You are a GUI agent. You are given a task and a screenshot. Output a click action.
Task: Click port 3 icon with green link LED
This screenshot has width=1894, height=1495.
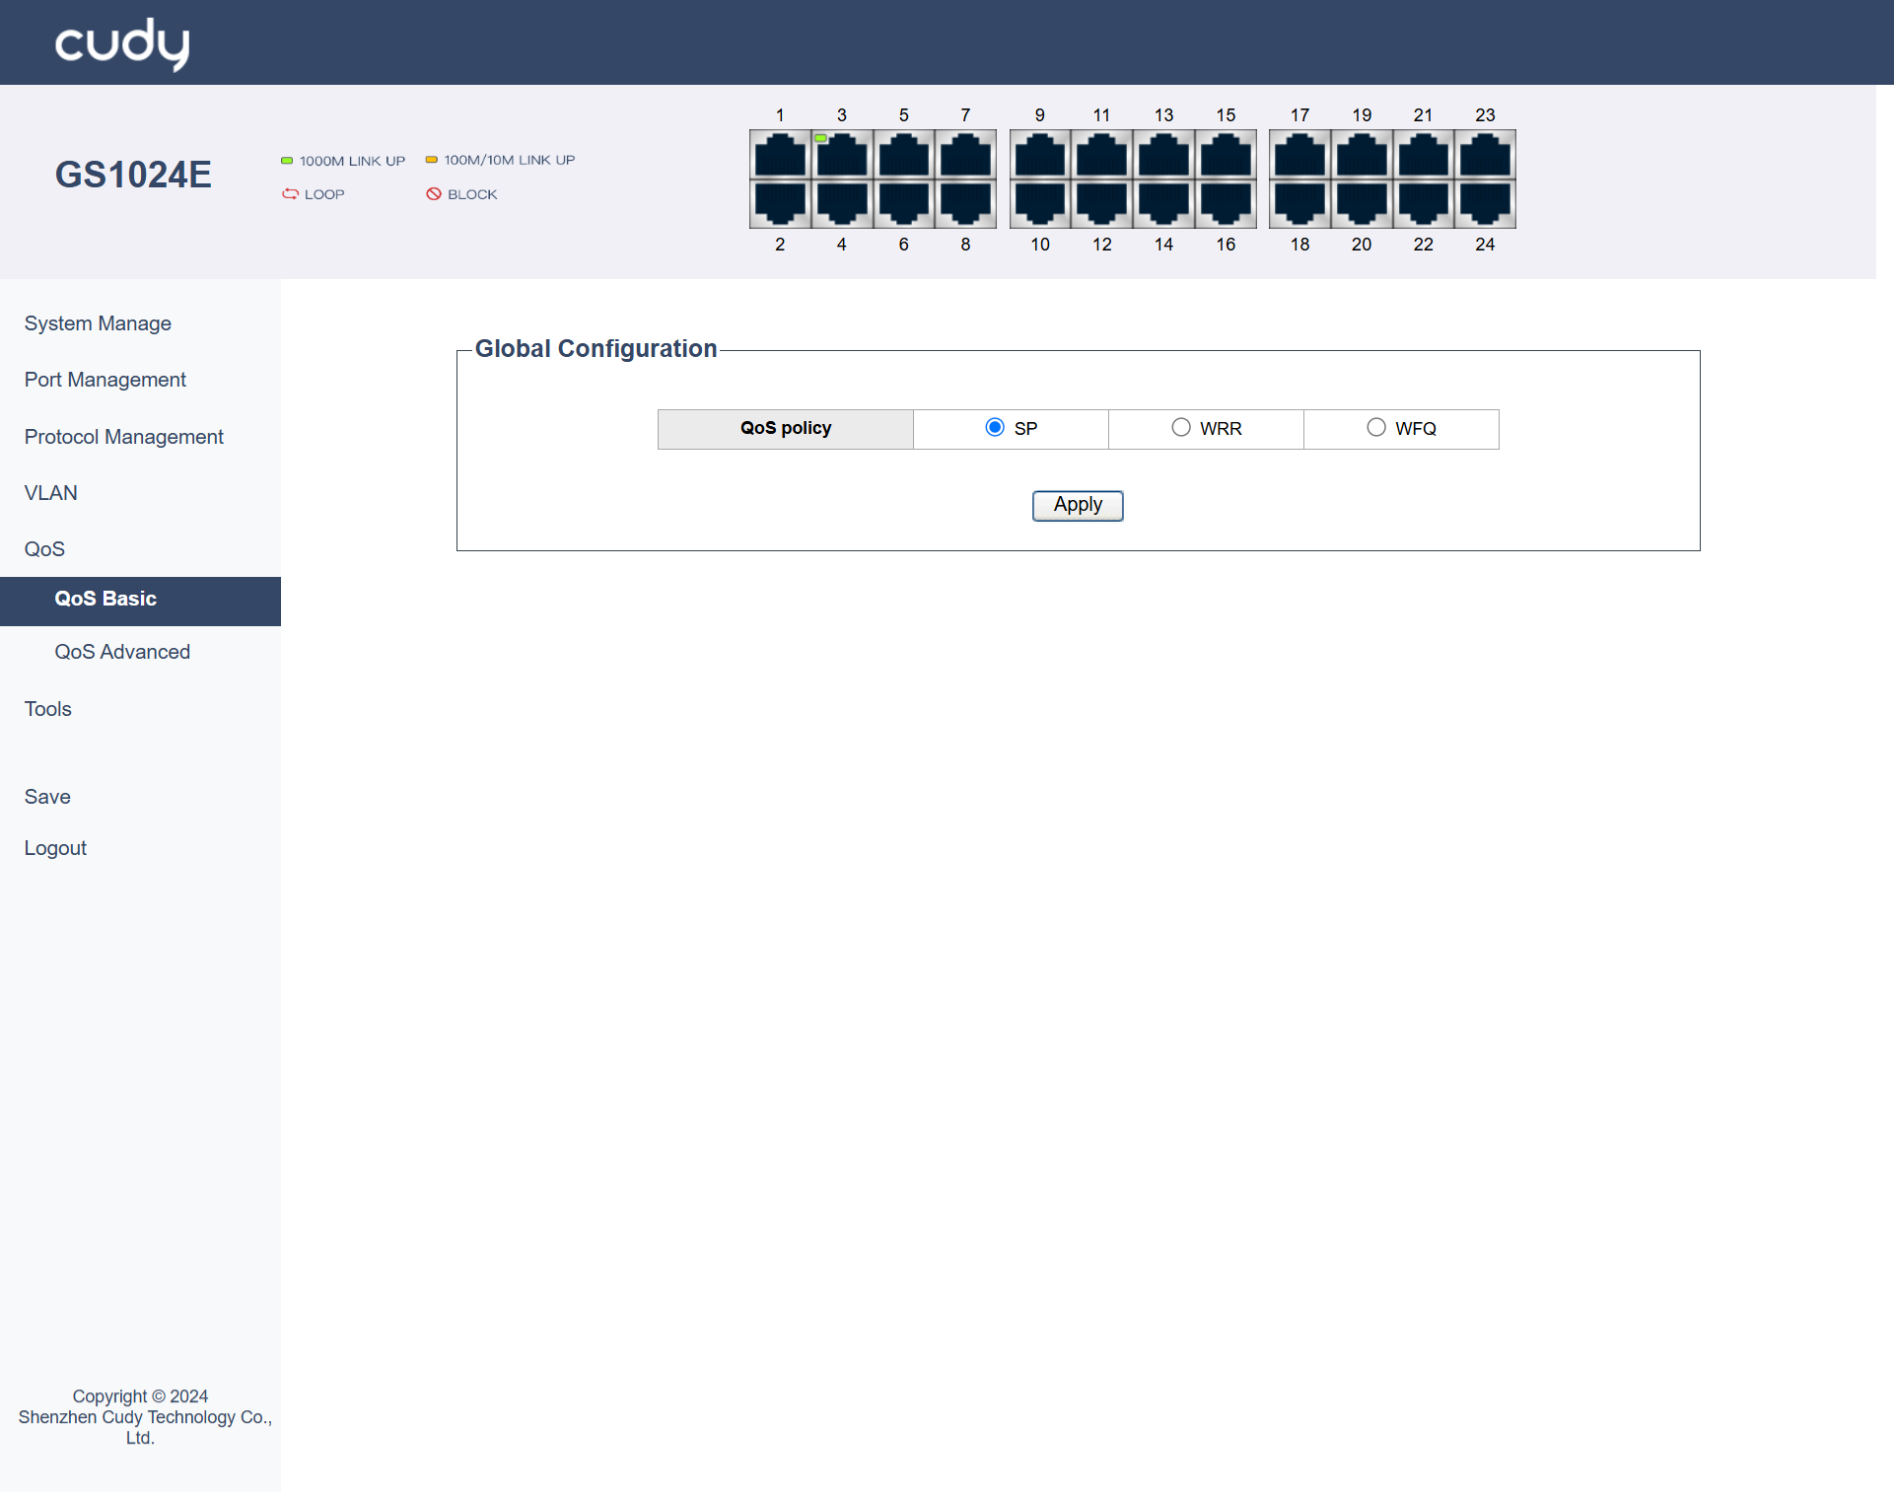(842, 155)
